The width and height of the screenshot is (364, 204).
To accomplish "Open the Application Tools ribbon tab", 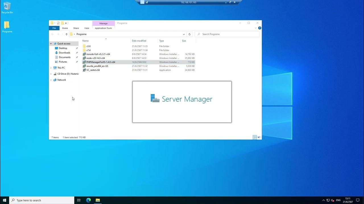I will (104, 28).
